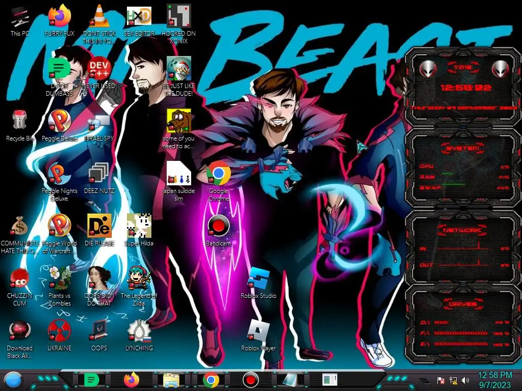Click the TIME widget header
Screen dimensions: 522x391
[x=463, y=68]
